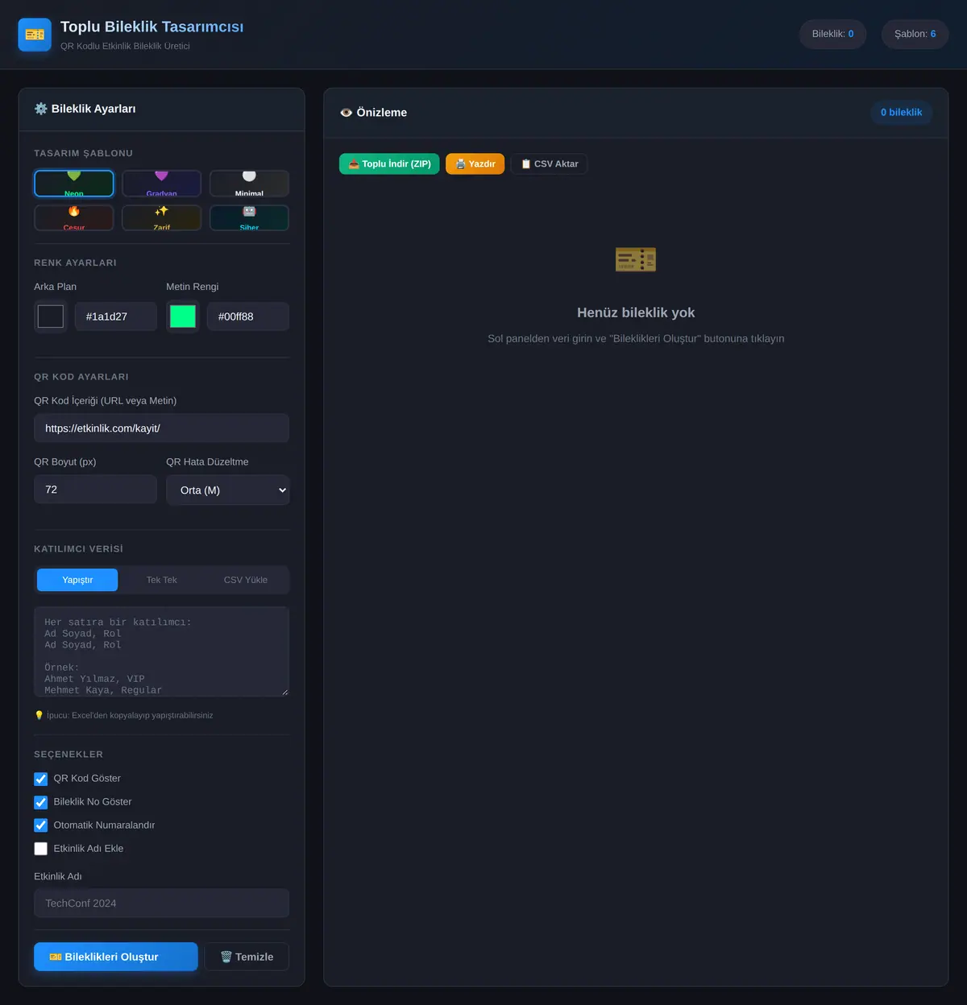Edit the text color hex field #00ff88
The height and width of the screenshot is (1005, 967).
(x=248, y=316)
